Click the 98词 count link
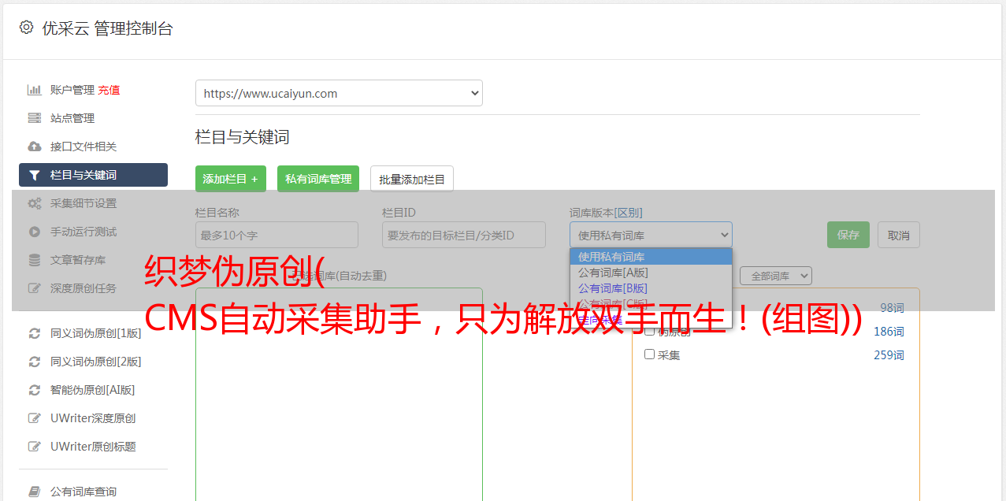Viewport: 1006px width, 501px height. pos(892,308)
